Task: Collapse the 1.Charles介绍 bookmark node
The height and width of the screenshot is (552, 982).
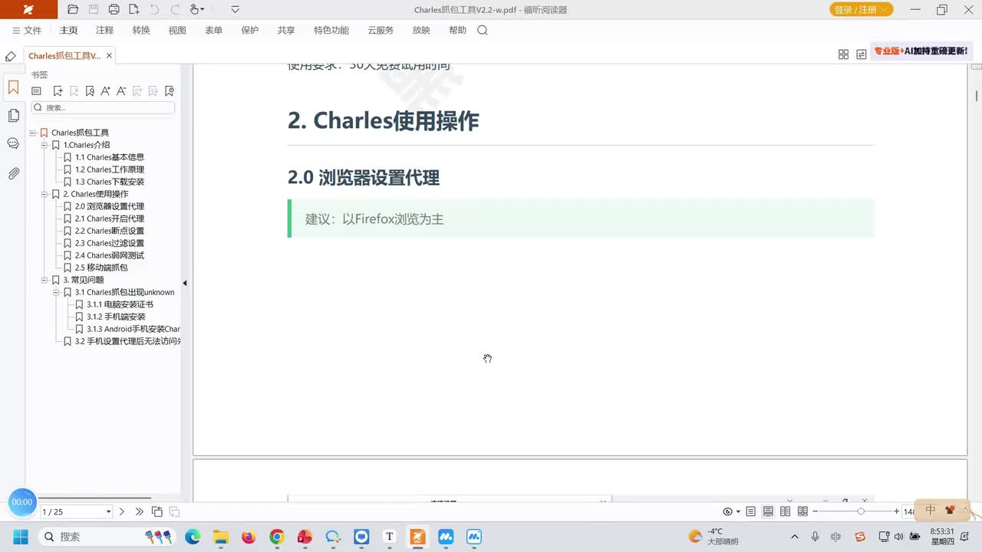Action: [44, 145]
